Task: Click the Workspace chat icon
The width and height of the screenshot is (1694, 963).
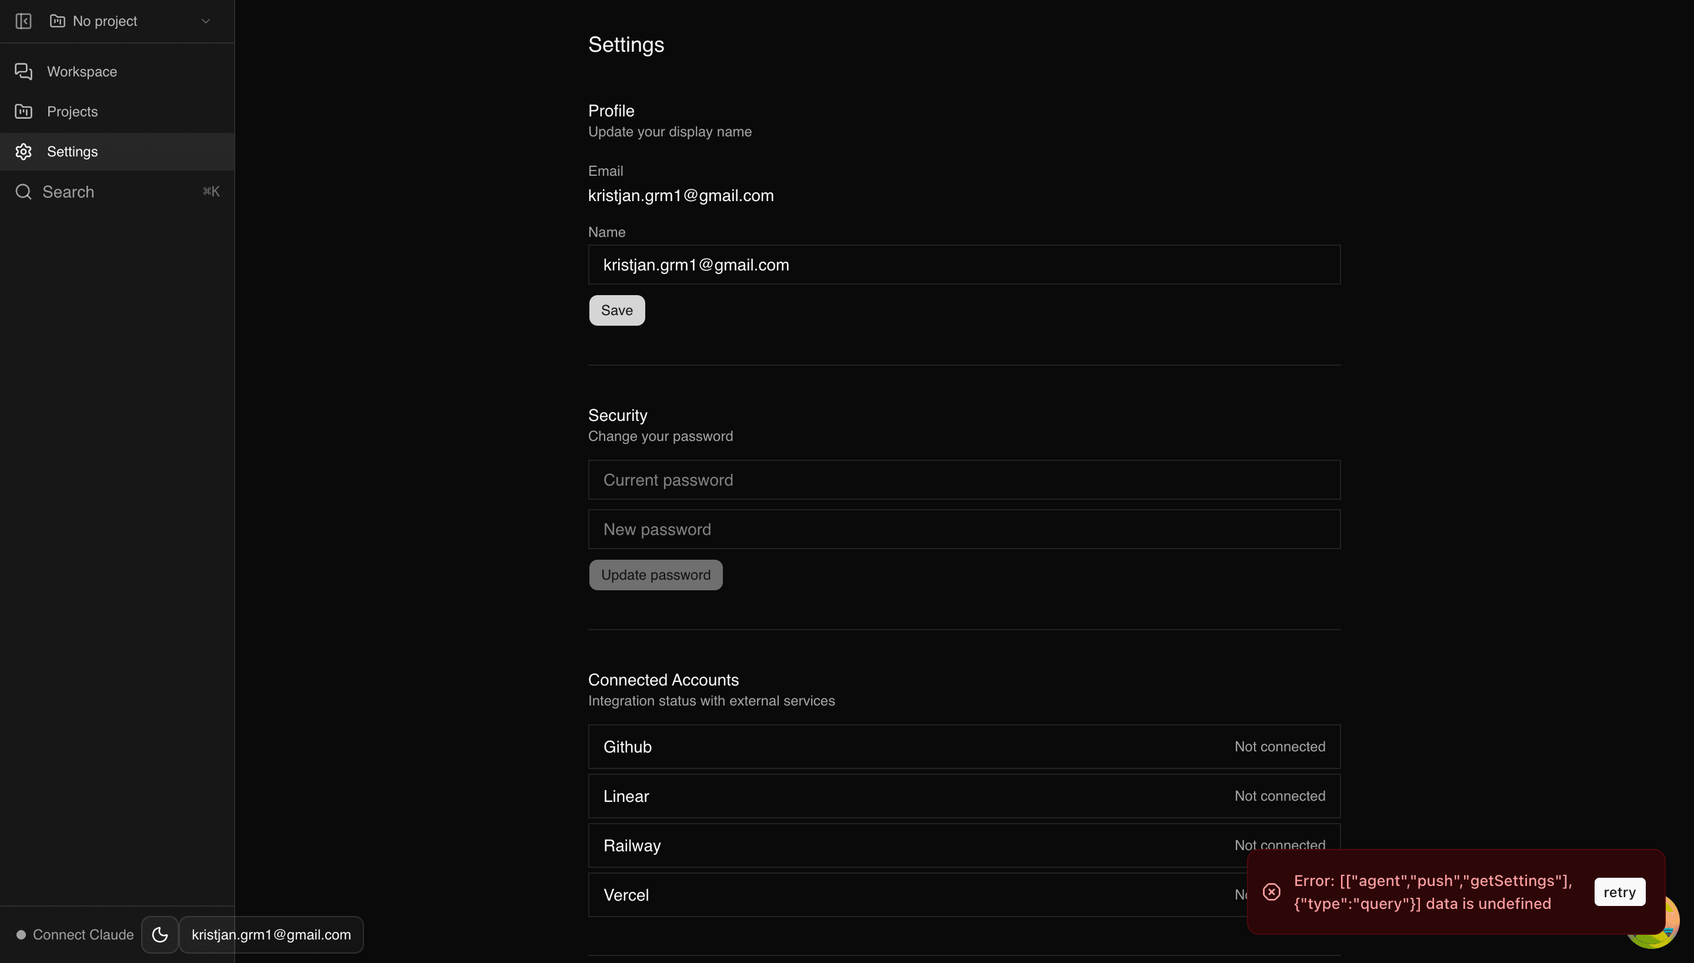Action: (24, 72)
